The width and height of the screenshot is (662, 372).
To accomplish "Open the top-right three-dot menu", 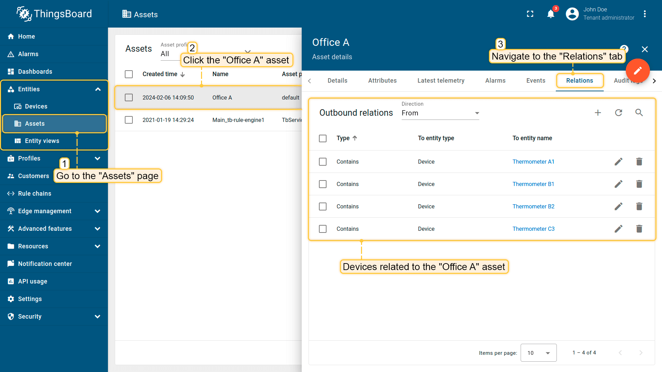I will pos(645,14).
